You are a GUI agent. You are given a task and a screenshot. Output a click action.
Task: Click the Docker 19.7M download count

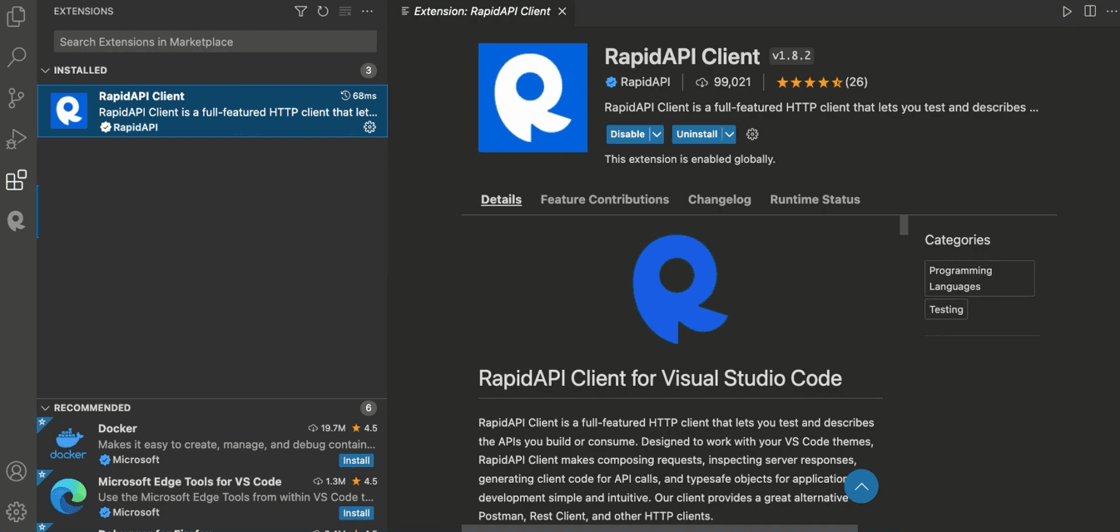pyautogui.click(x=326, y=428)
